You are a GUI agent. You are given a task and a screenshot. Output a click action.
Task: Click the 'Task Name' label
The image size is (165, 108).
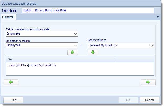coord(9,10)
